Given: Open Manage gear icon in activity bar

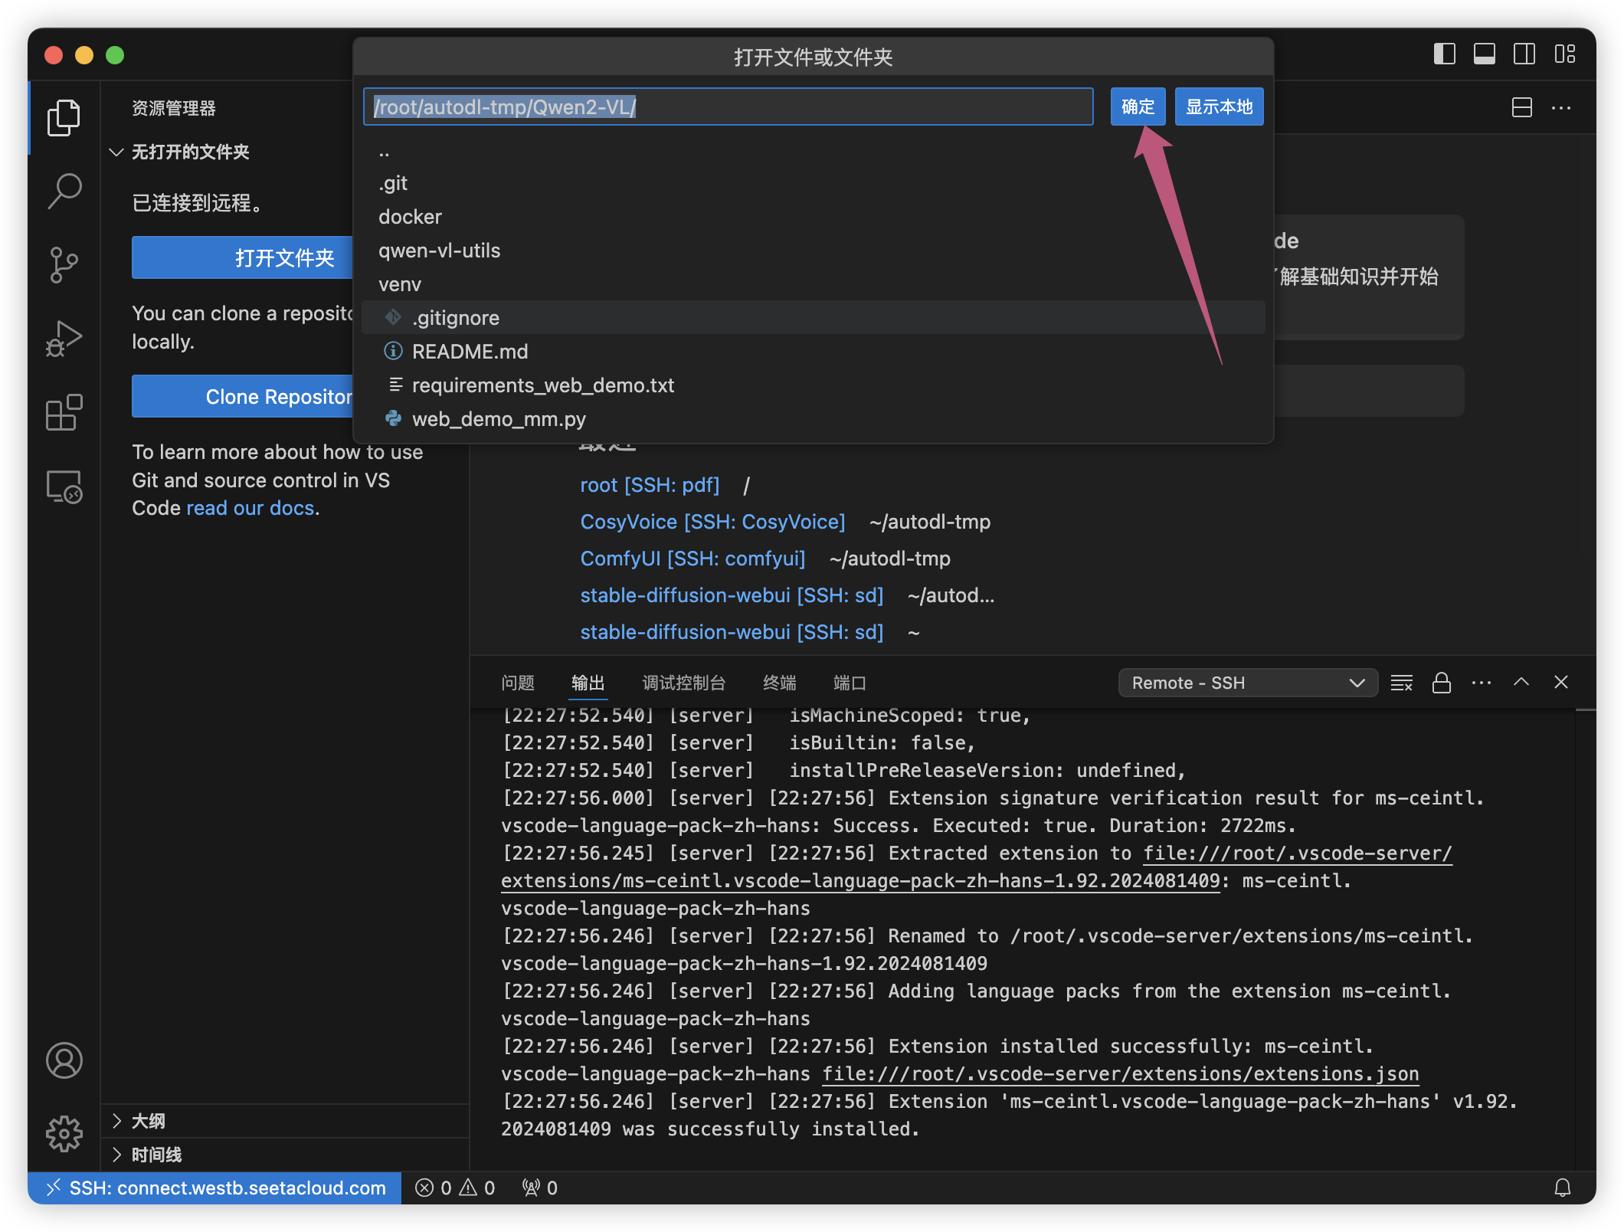Looking at the screenshot, I should pyautogui.click(x=64, y=1133).
